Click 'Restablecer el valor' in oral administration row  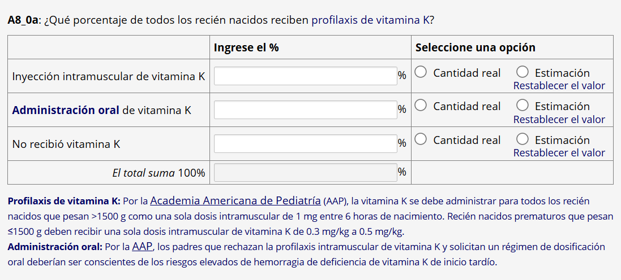coord(559,120)
